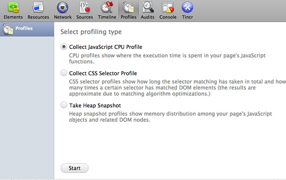Select Collect JavaScript CPU Profile radio button
Screen dimensions: 286x180
tap(64, 47)
